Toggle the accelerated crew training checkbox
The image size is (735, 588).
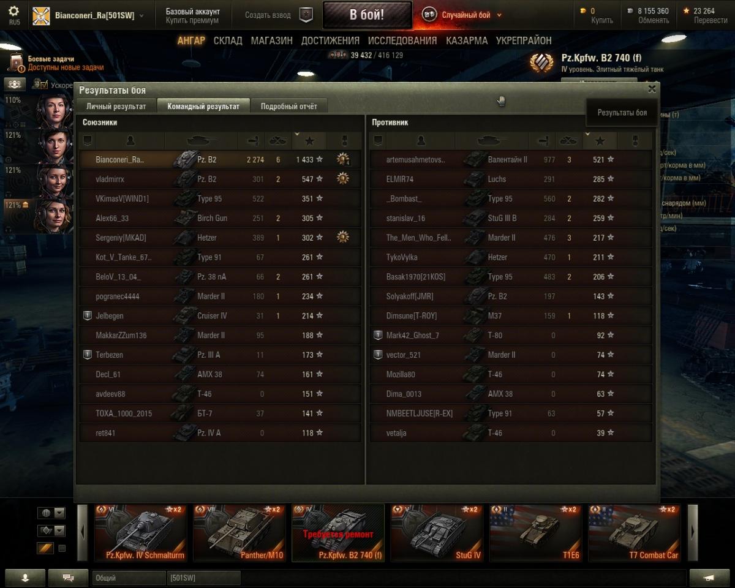[43, 84]
